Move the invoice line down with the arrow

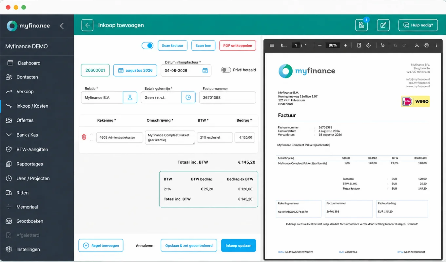tap(91, 140)
